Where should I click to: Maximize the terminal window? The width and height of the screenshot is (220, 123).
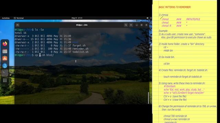coord(142,25)
